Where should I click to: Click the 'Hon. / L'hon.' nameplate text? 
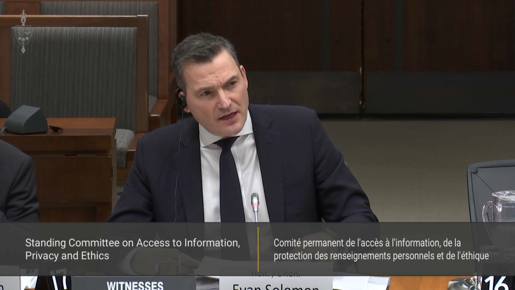pyautogui.click(x=276, y=274)
